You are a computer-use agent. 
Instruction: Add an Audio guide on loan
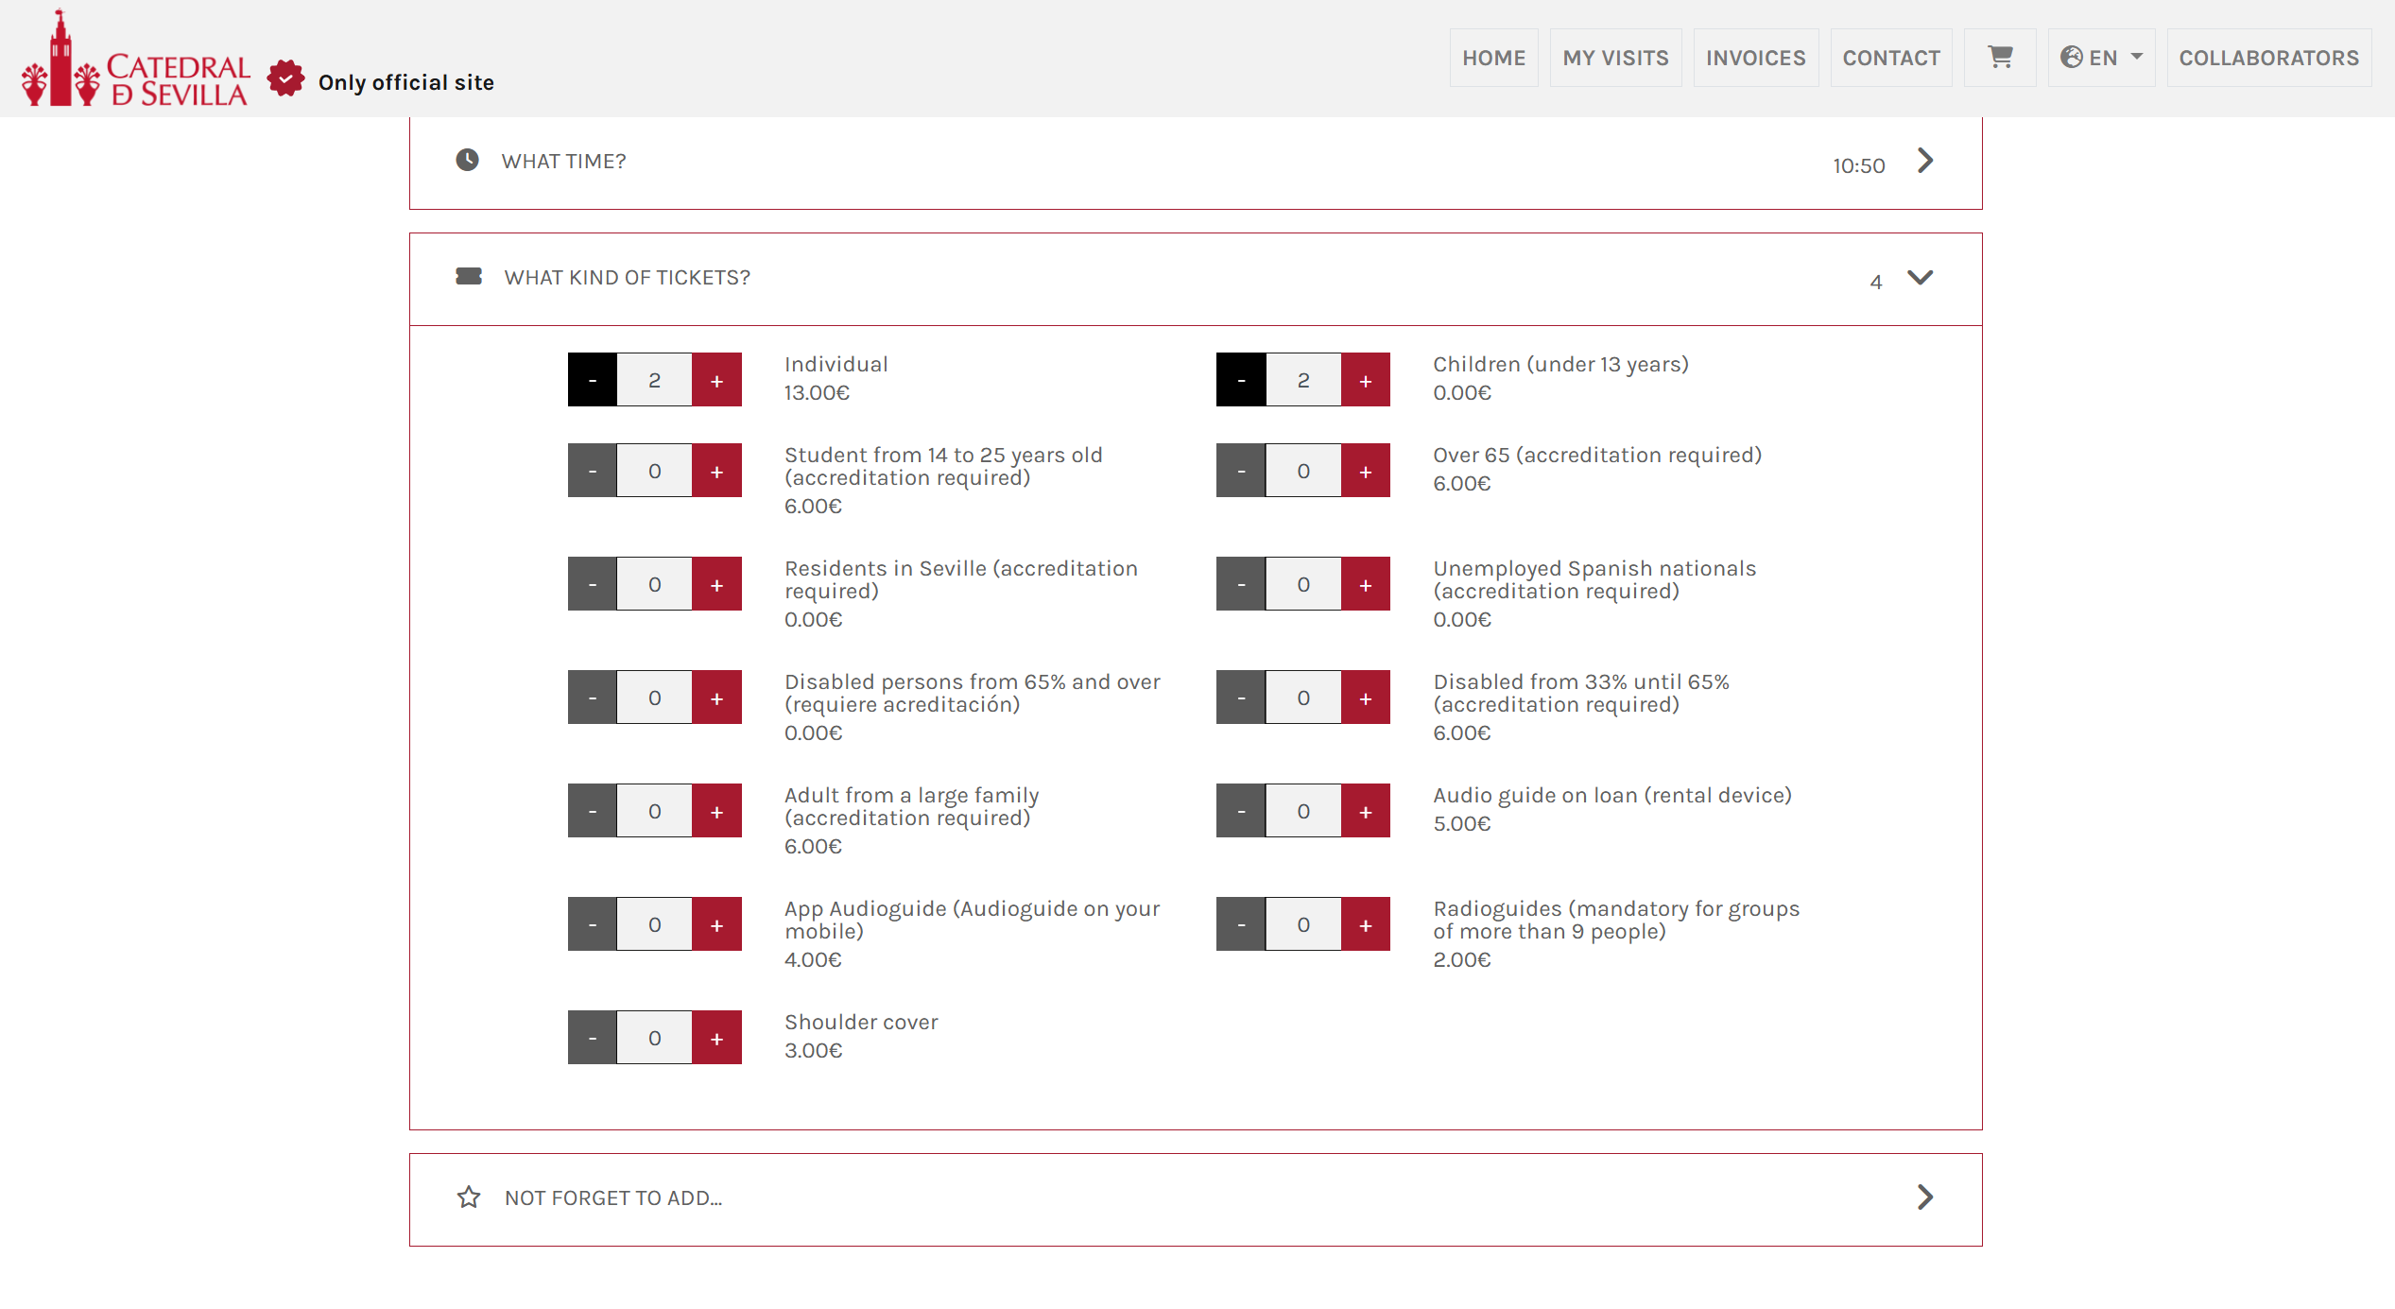1365,811
